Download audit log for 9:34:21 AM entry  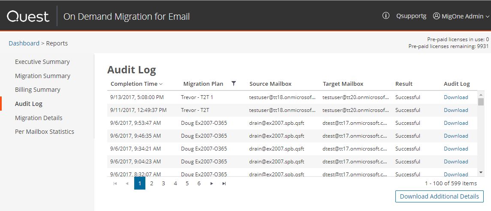[456, 149]
